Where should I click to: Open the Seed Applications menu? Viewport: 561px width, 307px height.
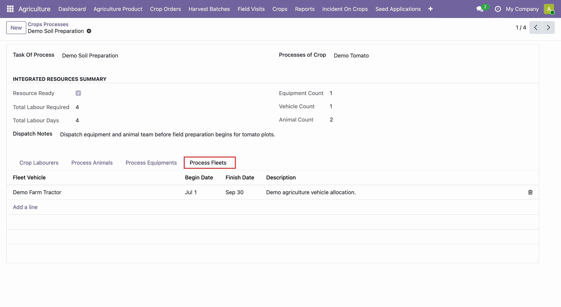click(x=398, y=9)
